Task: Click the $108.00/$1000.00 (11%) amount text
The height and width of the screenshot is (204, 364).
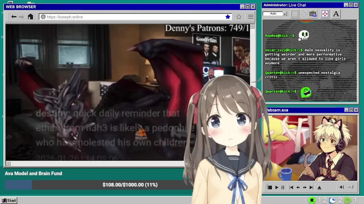Action: (x=130, y=185)
